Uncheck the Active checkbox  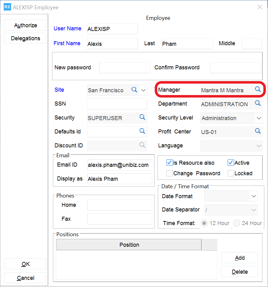pos(231,163)
